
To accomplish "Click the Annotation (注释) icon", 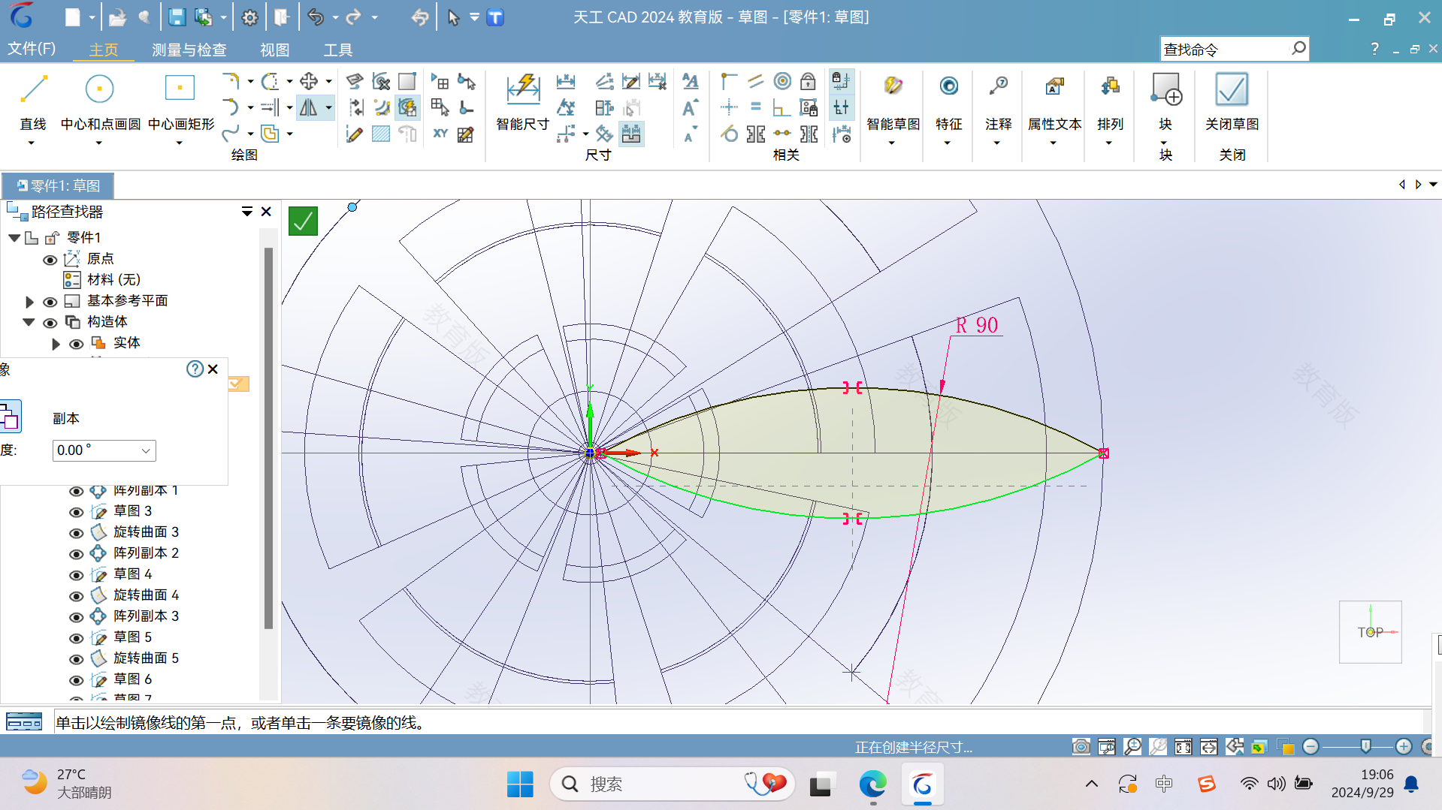I will click(998, 86).
